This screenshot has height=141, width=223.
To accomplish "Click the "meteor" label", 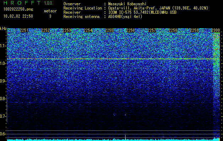I will (50, 11).
